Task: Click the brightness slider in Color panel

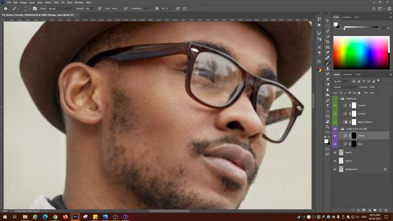Action: (x=361, y=27)
